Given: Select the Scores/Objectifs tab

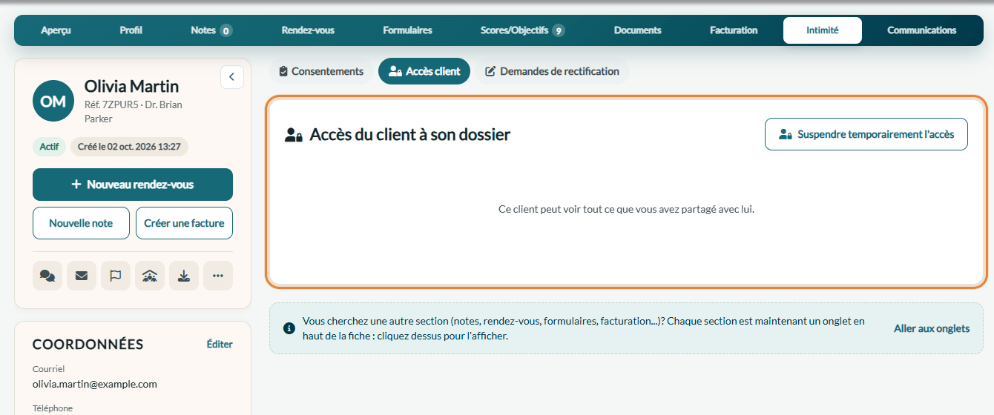Looking at the screenshot, I should [522, 30].
